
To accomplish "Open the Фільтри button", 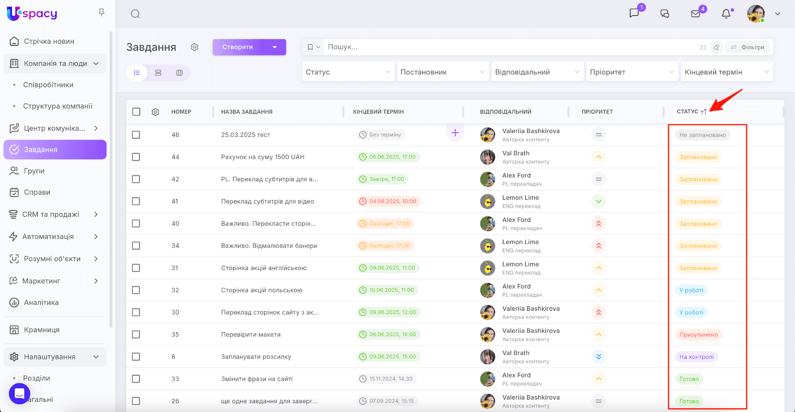I will pyautogui.click(x=748, y=47).
